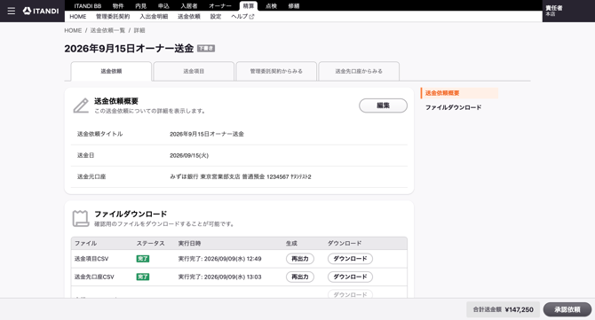
Task: Click the 下書き status badge by the title
Action: [x=206, y=49]
